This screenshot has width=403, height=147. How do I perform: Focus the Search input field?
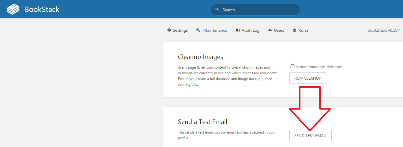coord(255,10)
